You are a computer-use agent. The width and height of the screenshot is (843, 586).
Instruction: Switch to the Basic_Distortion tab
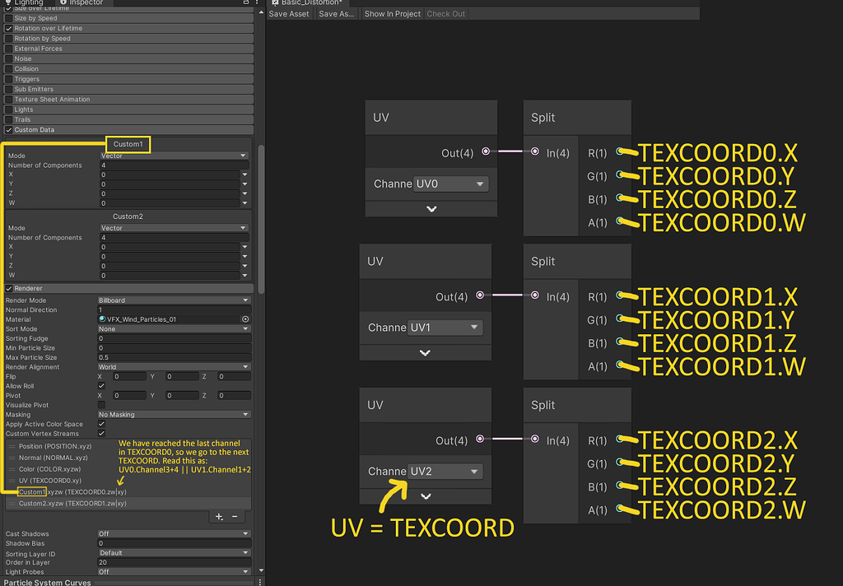click(313, 2)
